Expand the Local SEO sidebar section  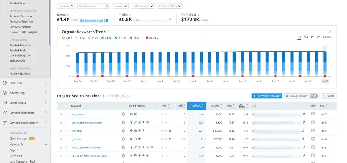pyautogui.click(x=46, y=83)
